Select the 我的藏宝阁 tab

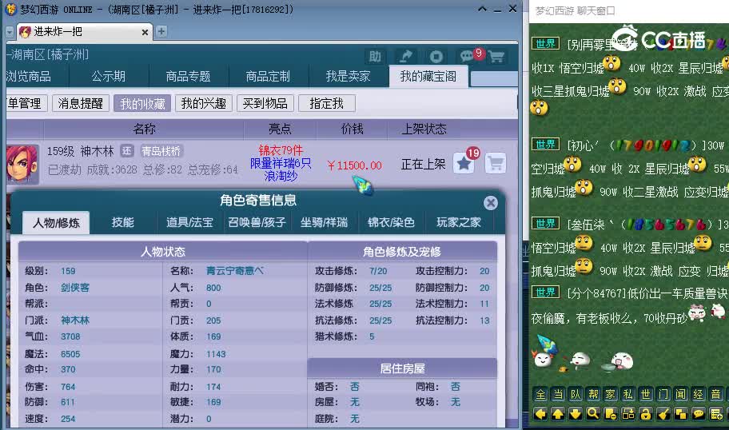[428, 76]
